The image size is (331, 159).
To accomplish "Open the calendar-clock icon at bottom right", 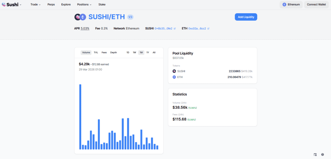I will [x=315, y=154].
